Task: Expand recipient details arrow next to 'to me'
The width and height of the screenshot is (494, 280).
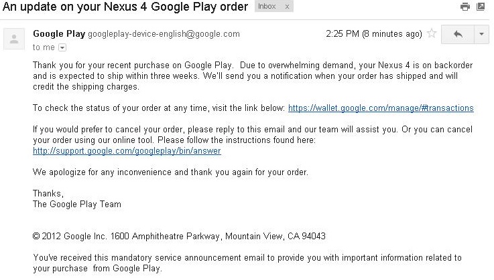Action: (x=63, y=47)
